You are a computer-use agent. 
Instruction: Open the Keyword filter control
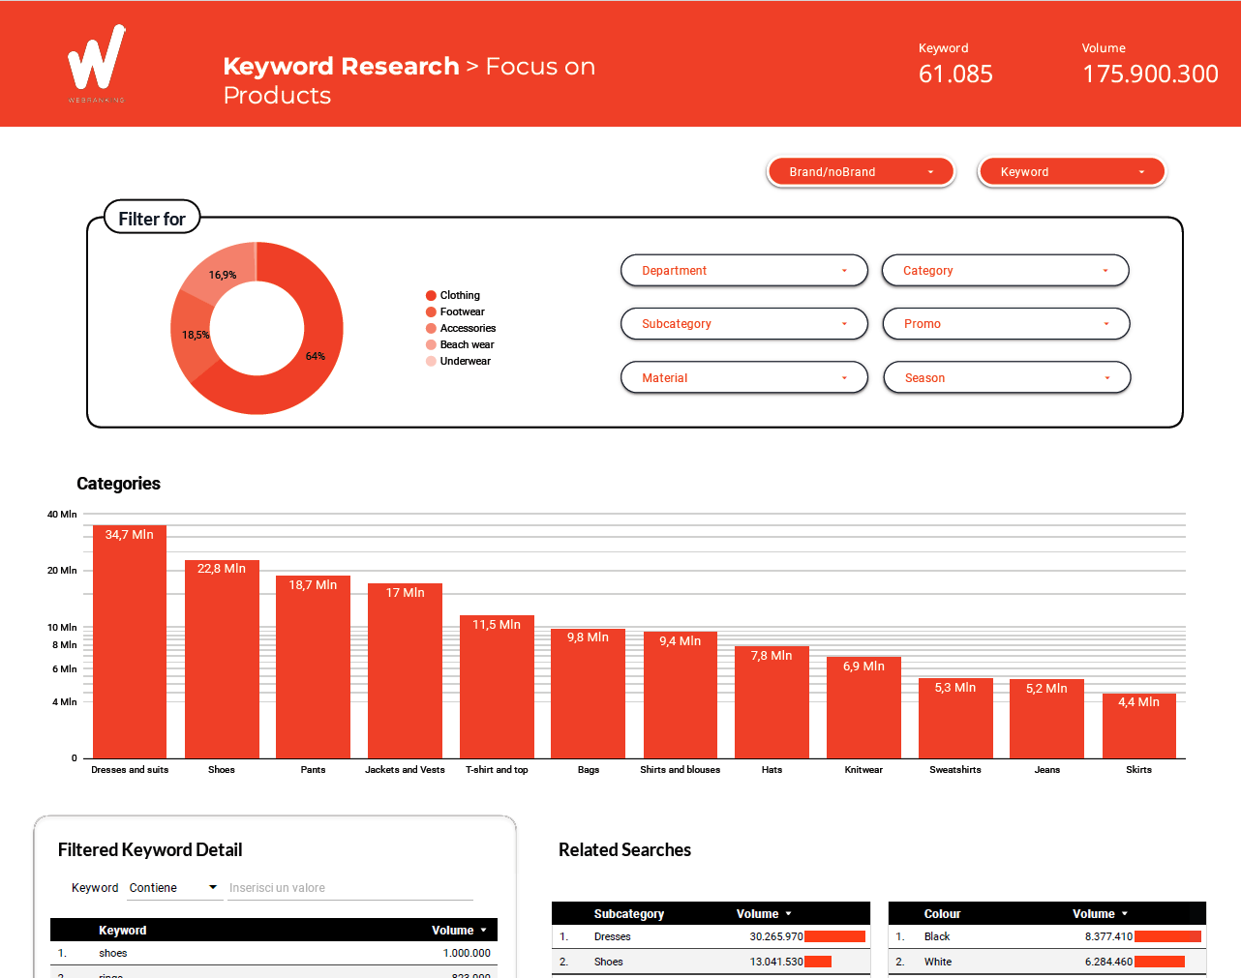[x=1072, y=171]
